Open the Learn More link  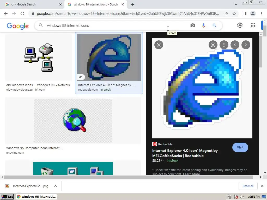pyautogui.click(x=191, y=174)
